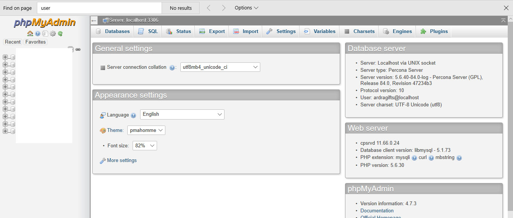The width and height of the screenshot is (513, 218).
Task: Open the Databases tab
Action: pyautogui.click(x=113, y=32)
